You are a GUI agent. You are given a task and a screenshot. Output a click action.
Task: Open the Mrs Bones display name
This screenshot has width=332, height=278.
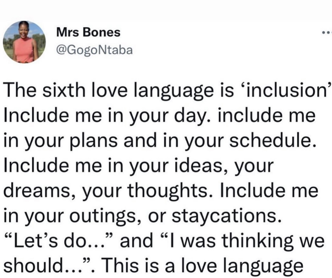[x=88, y=32]
